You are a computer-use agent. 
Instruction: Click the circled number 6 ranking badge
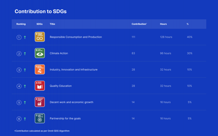pos(19,119)
